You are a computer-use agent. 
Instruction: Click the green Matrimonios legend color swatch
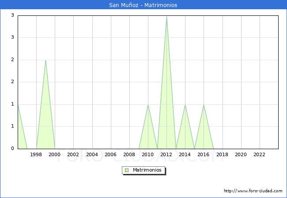pos(127,170)
